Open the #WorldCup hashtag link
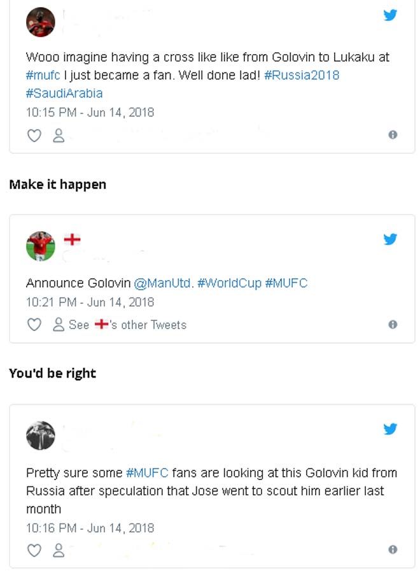Image resolution: width=420 pixels, height=573 pixels. click(229, 283)
